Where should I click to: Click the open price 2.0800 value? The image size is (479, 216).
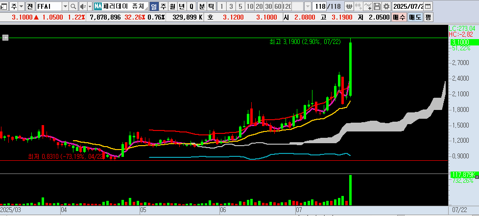pos(305,18)
